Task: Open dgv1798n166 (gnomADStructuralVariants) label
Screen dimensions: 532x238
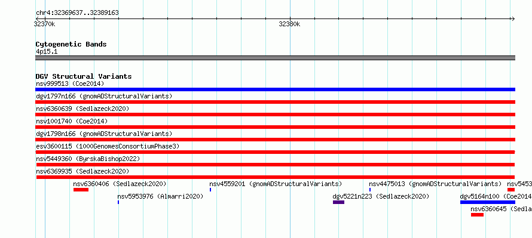Action: coord(104,134)
